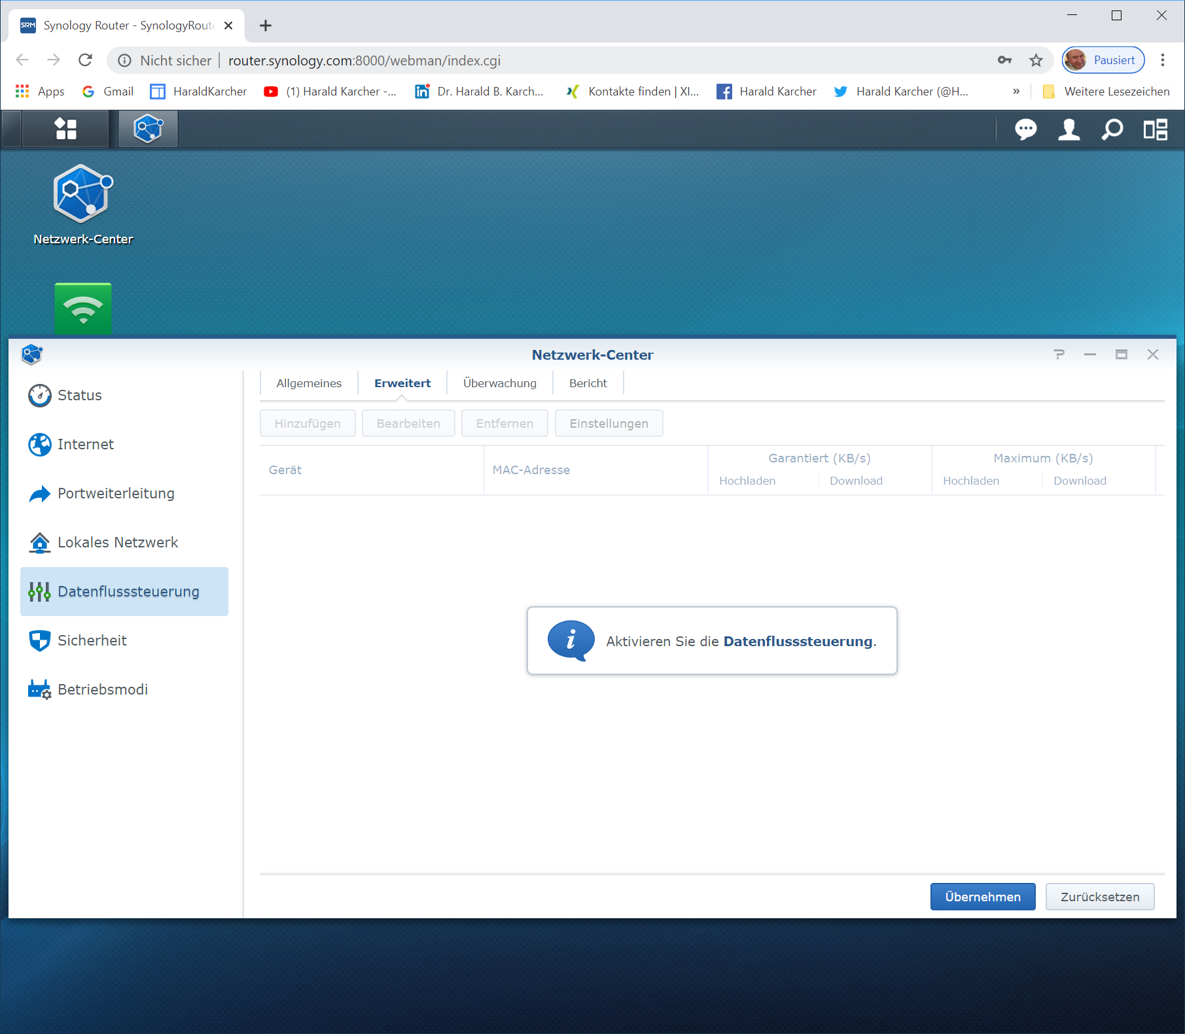
Task: Expand hidden bookmarks with the chevron
Action: tap(1016, 92)
